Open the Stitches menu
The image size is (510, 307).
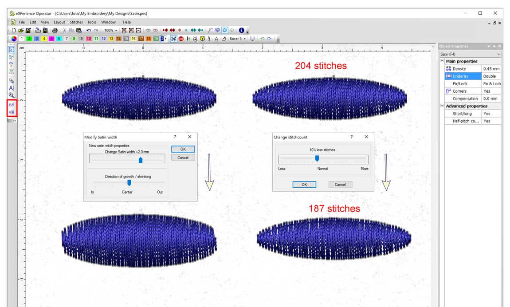coord(76,22)
